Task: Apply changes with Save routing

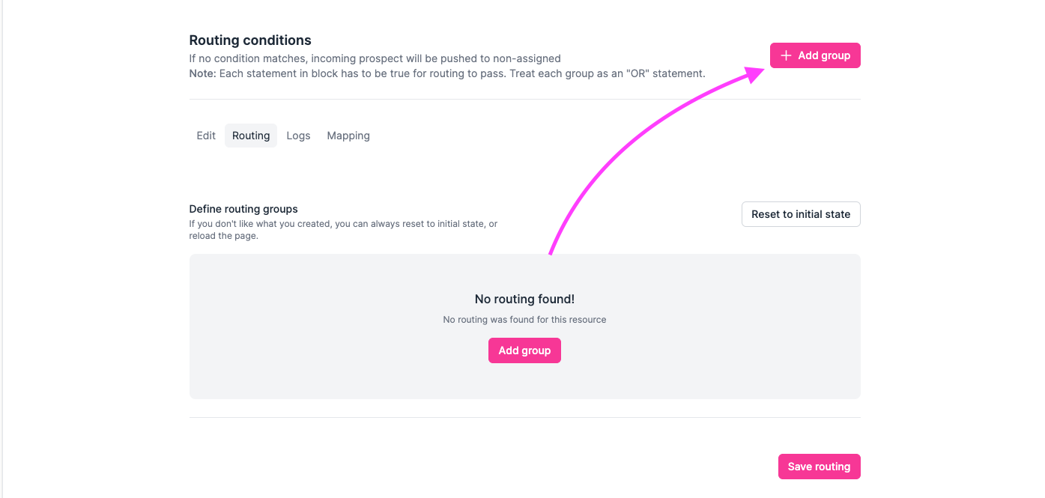Action: tap(819, 466)
